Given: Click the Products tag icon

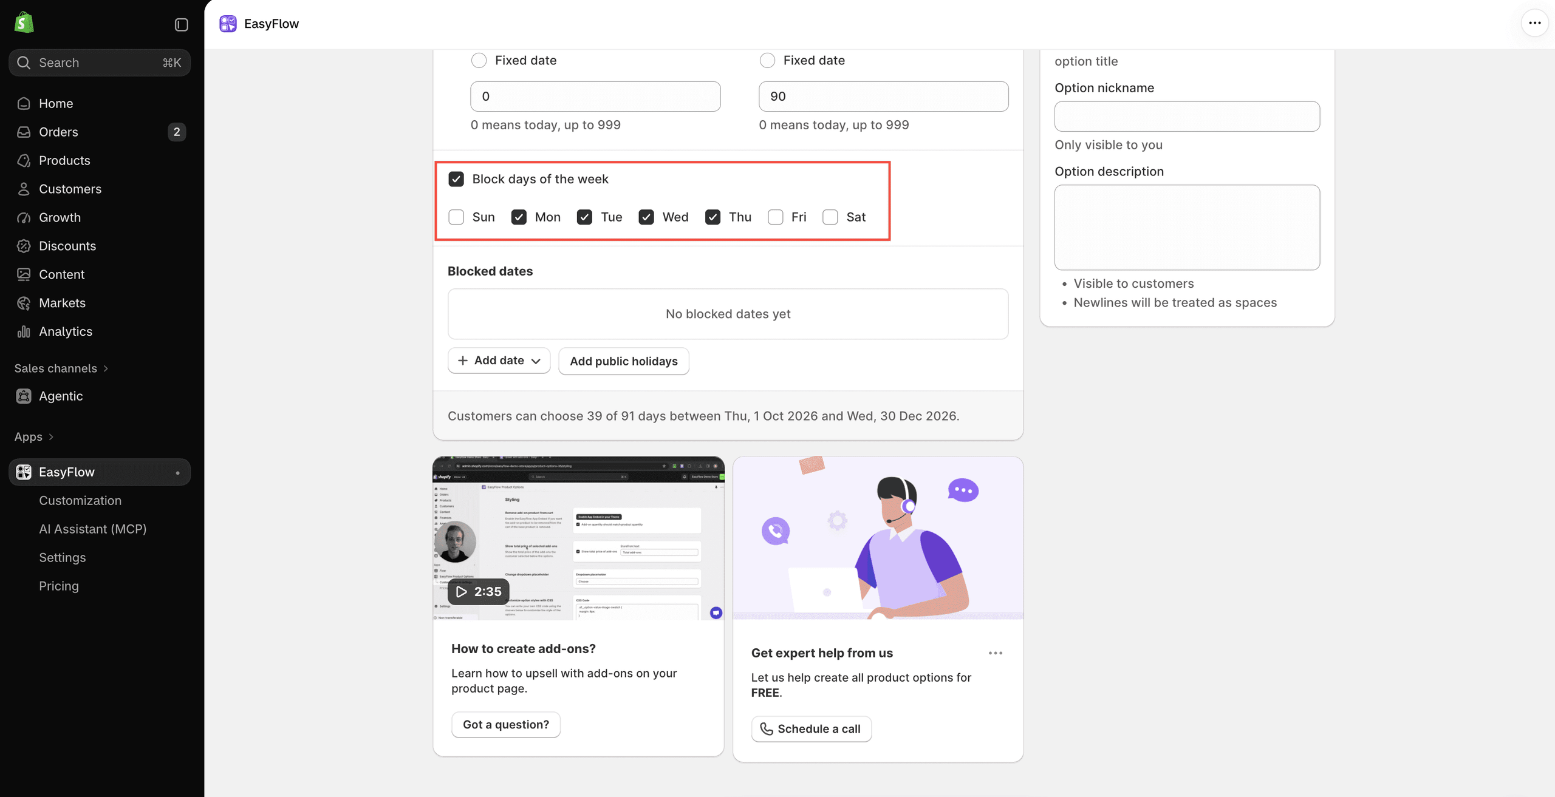Looking at the screenshot, I should click(24, 160).
